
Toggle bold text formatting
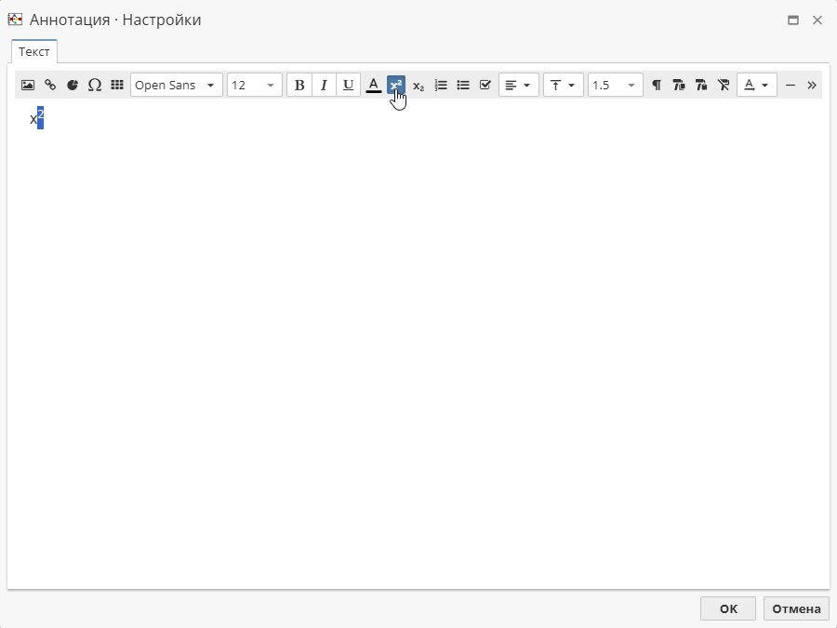[299, 85]
